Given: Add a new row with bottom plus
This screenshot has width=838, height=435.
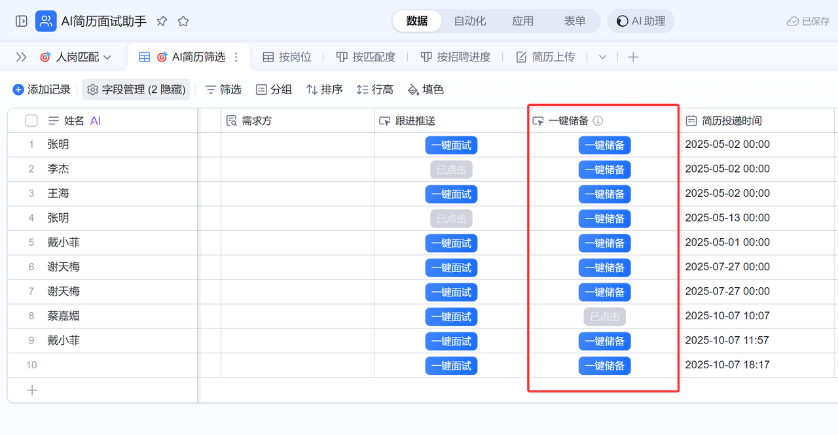Looking at the screenshot, I should point(31,390).
